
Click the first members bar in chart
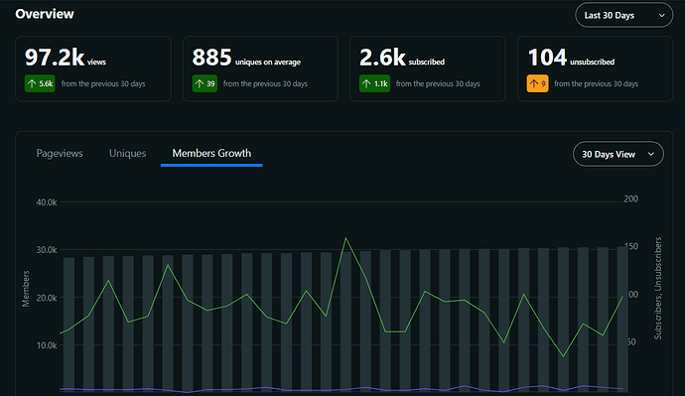[69, 325]
